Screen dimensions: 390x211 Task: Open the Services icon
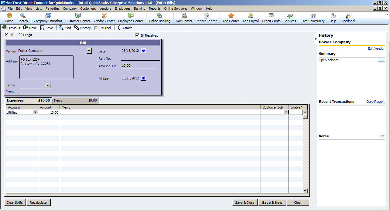[x=290, y=18]
